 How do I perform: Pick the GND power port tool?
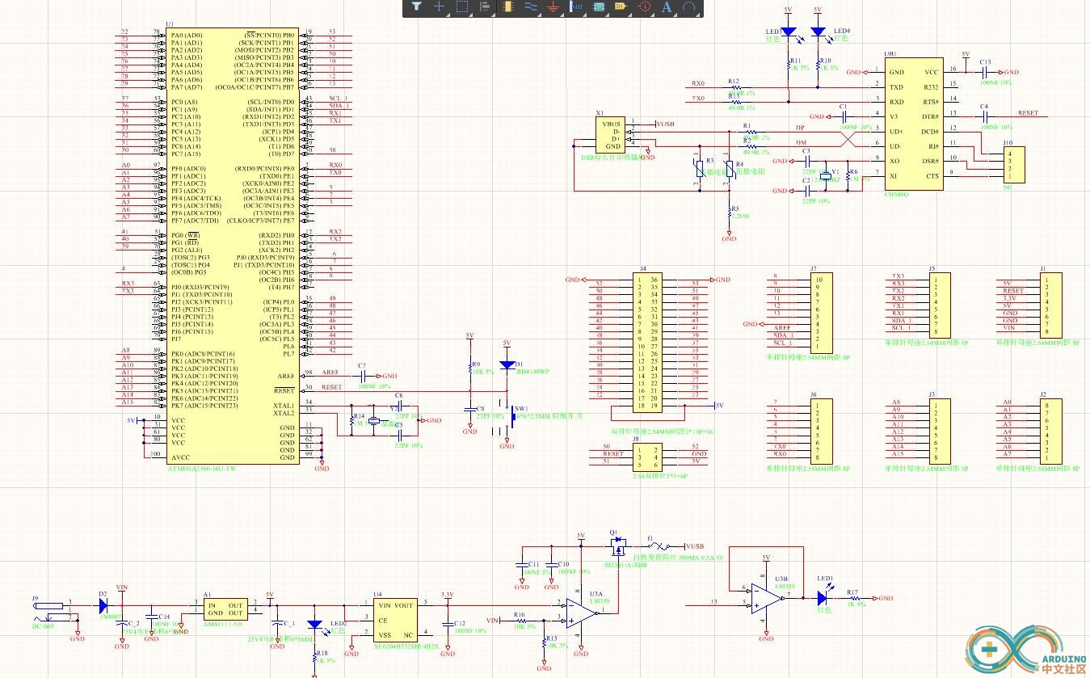(x=553, y=6)
